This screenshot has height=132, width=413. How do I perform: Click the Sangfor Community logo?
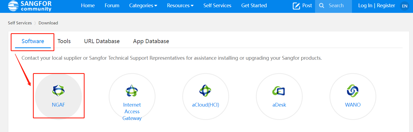click(30, 6)
